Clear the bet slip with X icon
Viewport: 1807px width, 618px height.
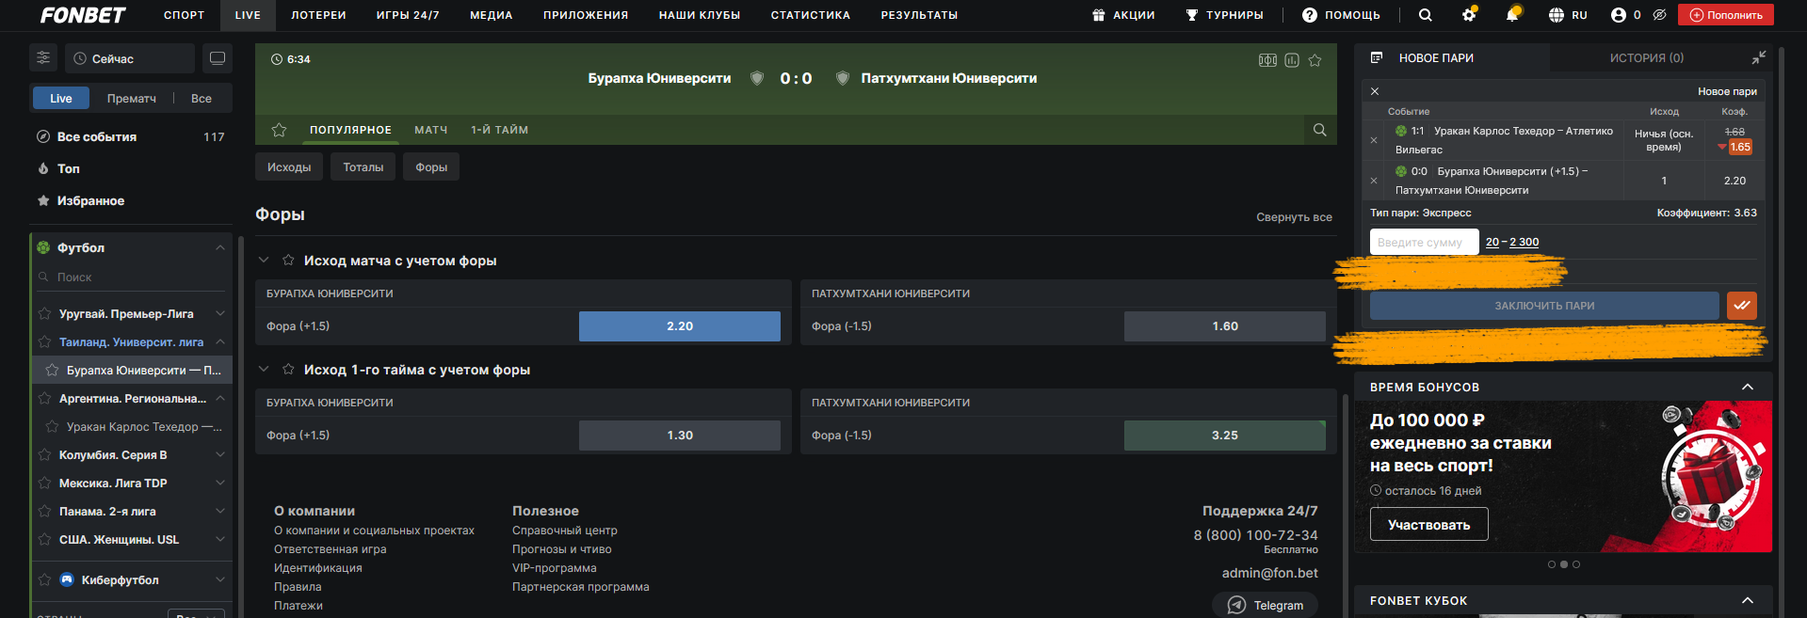pos(1375,91)
